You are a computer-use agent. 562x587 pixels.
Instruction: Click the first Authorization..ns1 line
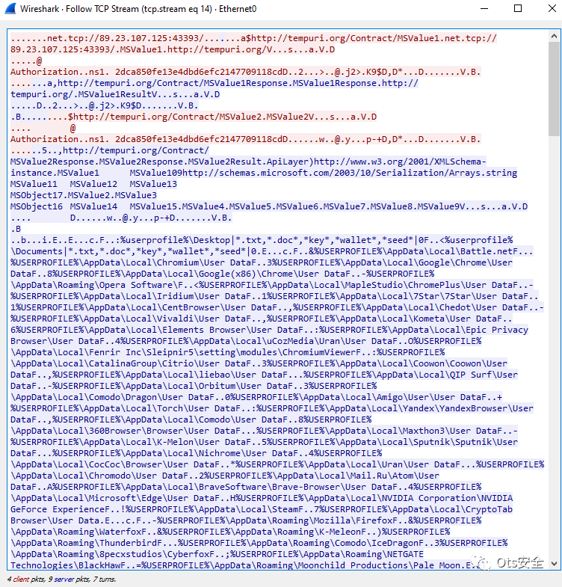pos(245,72)
